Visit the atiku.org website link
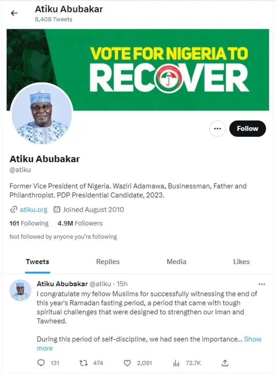This screenshot has width=276, height=375. click(31, 209)
